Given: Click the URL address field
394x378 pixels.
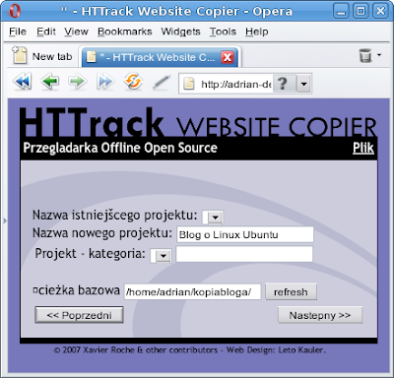Looking at the screenshot, I should 235,84.
